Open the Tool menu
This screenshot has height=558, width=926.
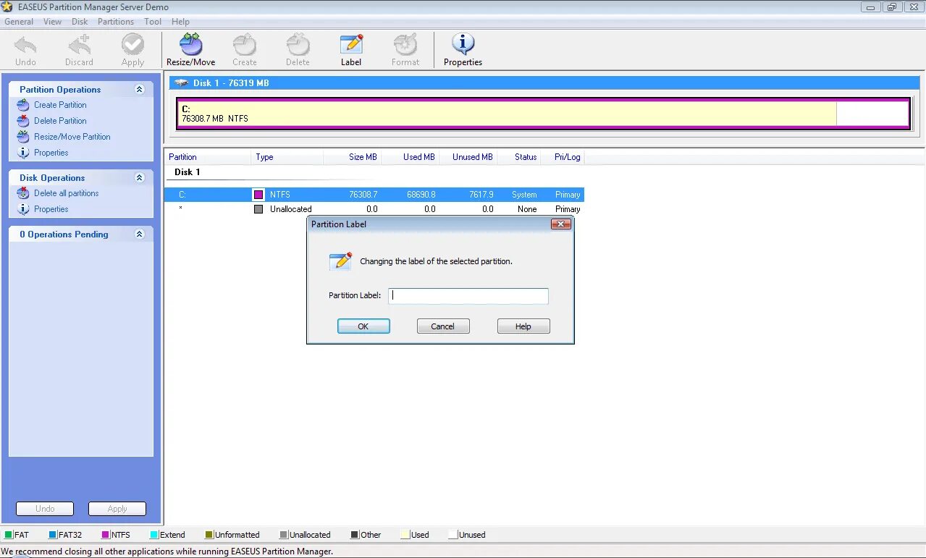(x=153, y=22)
